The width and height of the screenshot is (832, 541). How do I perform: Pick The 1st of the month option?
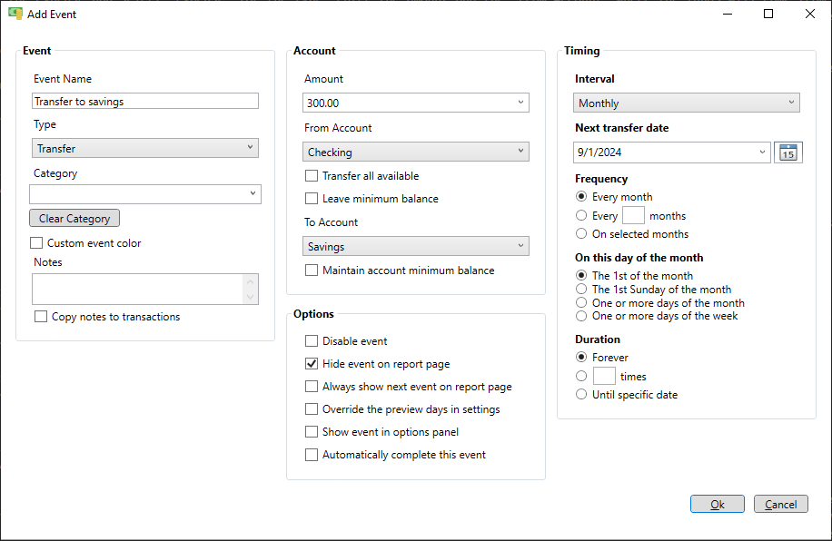[x=581, y=275]
